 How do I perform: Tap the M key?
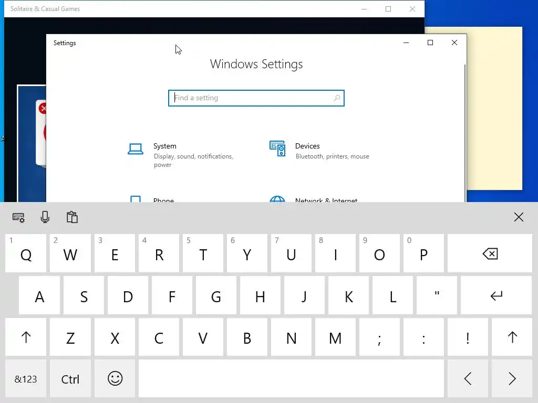pyautogui.click(x=335, y=337)
